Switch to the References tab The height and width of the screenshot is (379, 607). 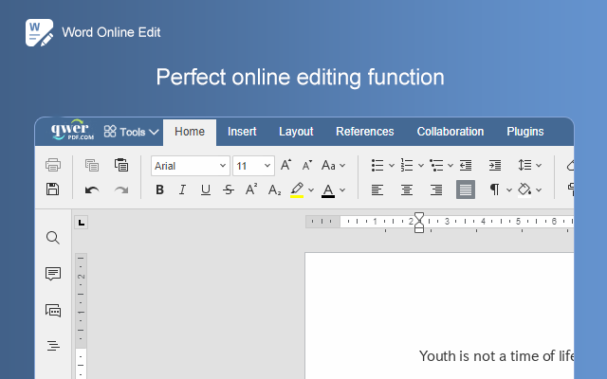364,132
